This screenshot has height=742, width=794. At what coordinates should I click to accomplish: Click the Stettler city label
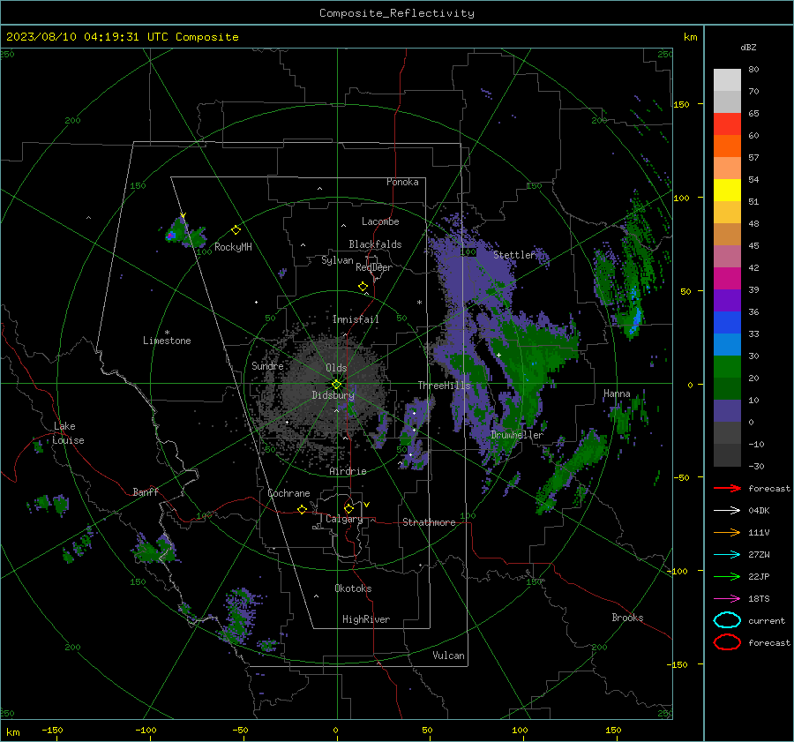point(514,255)
